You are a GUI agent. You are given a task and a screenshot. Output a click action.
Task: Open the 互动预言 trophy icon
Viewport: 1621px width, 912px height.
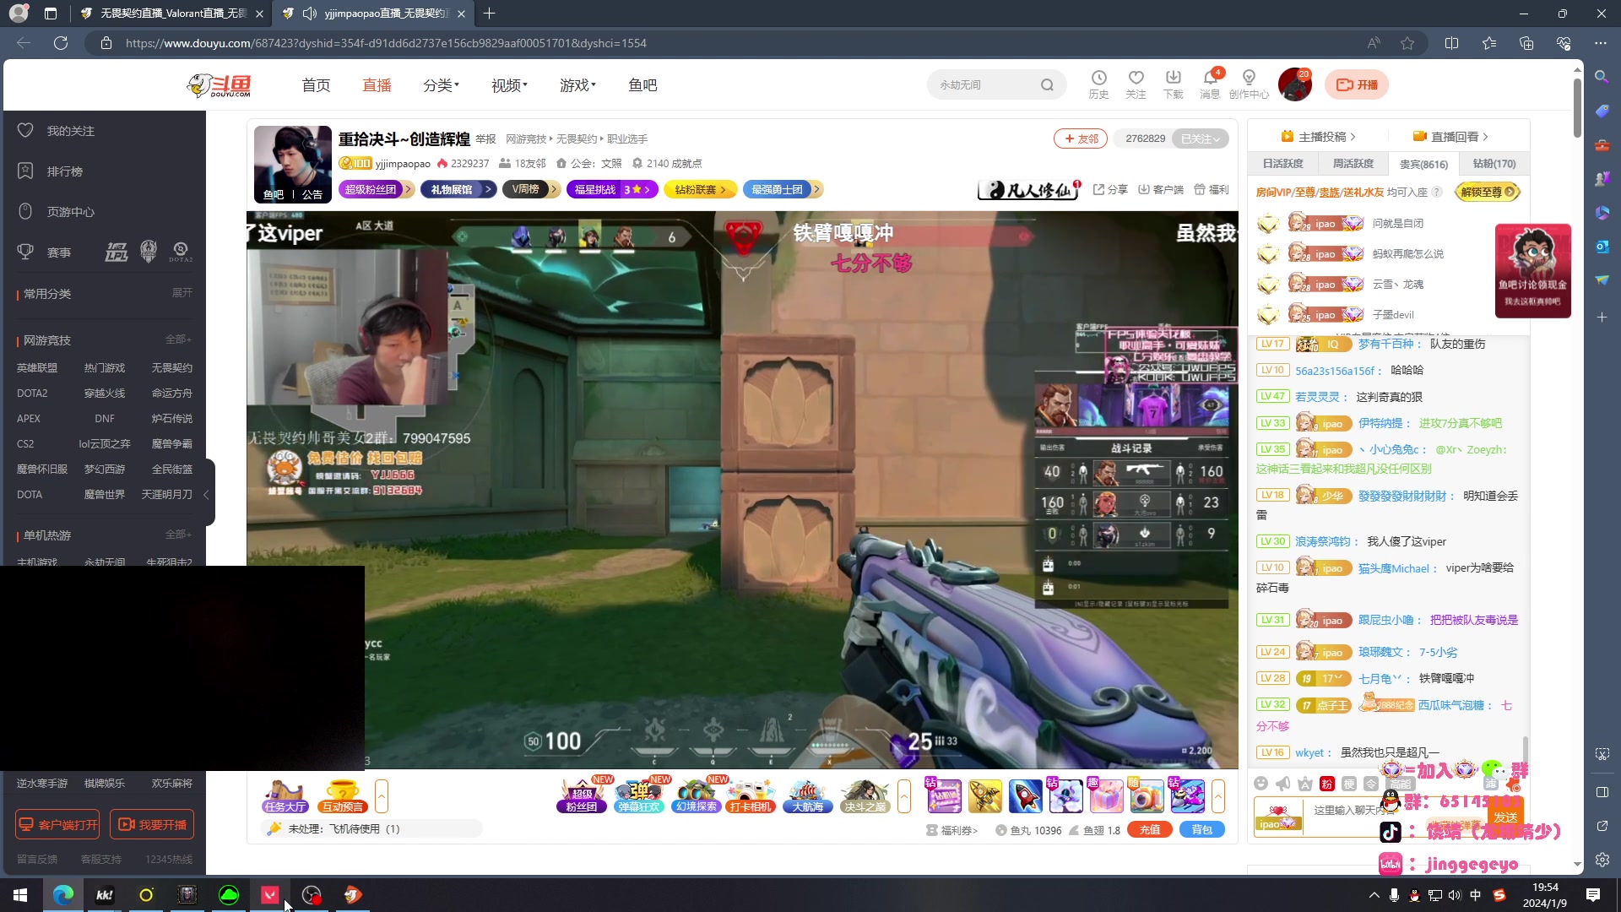coord(342,796)
